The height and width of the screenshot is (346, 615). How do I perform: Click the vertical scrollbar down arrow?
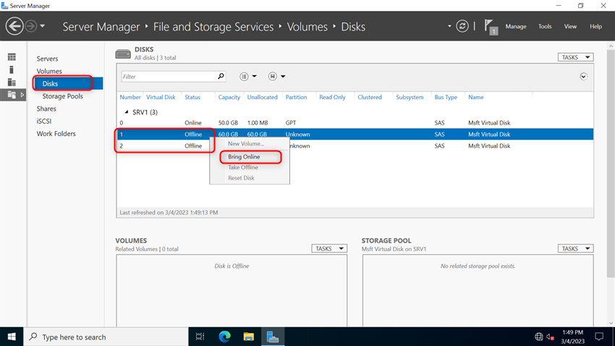pyautogui.click(x=611, y=323)
